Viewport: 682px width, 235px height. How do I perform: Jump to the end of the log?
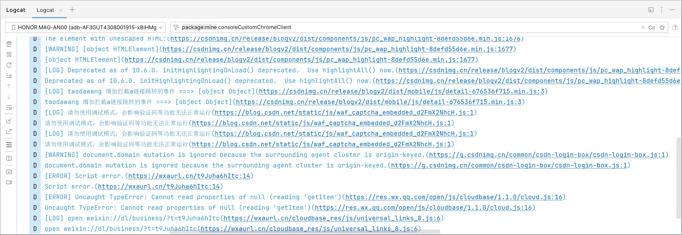pos(9,76)
